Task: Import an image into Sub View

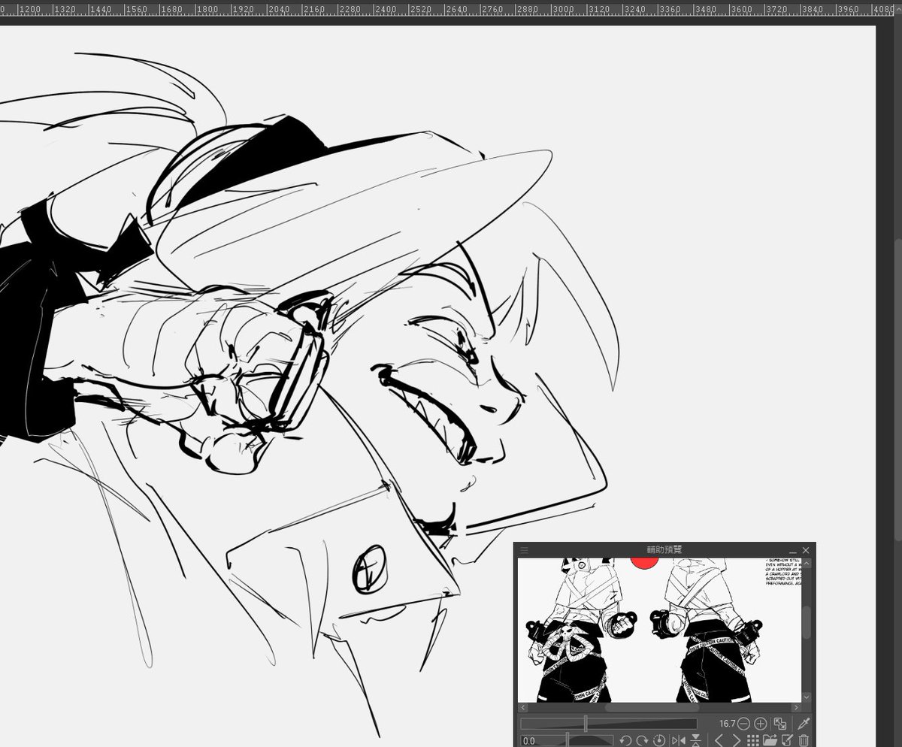Action: (x=770, y=740)
